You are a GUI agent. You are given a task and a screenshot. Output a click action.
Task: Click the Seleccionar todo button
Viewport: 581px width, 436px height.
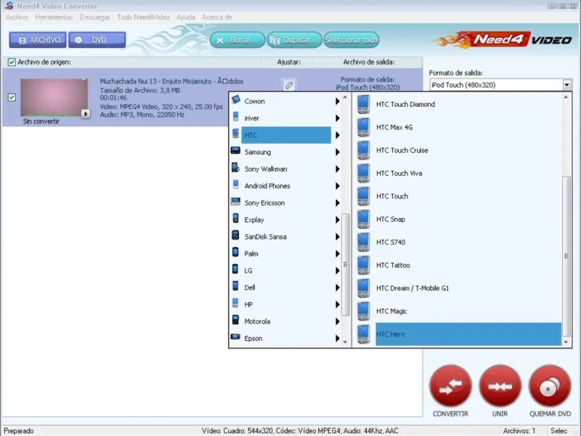(x=352, y=40)
